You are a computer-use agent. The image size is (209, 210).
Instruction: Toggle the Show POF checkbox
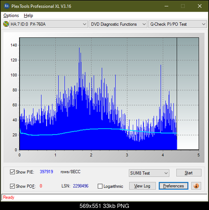pyautogui.click(x=12, y=186)
